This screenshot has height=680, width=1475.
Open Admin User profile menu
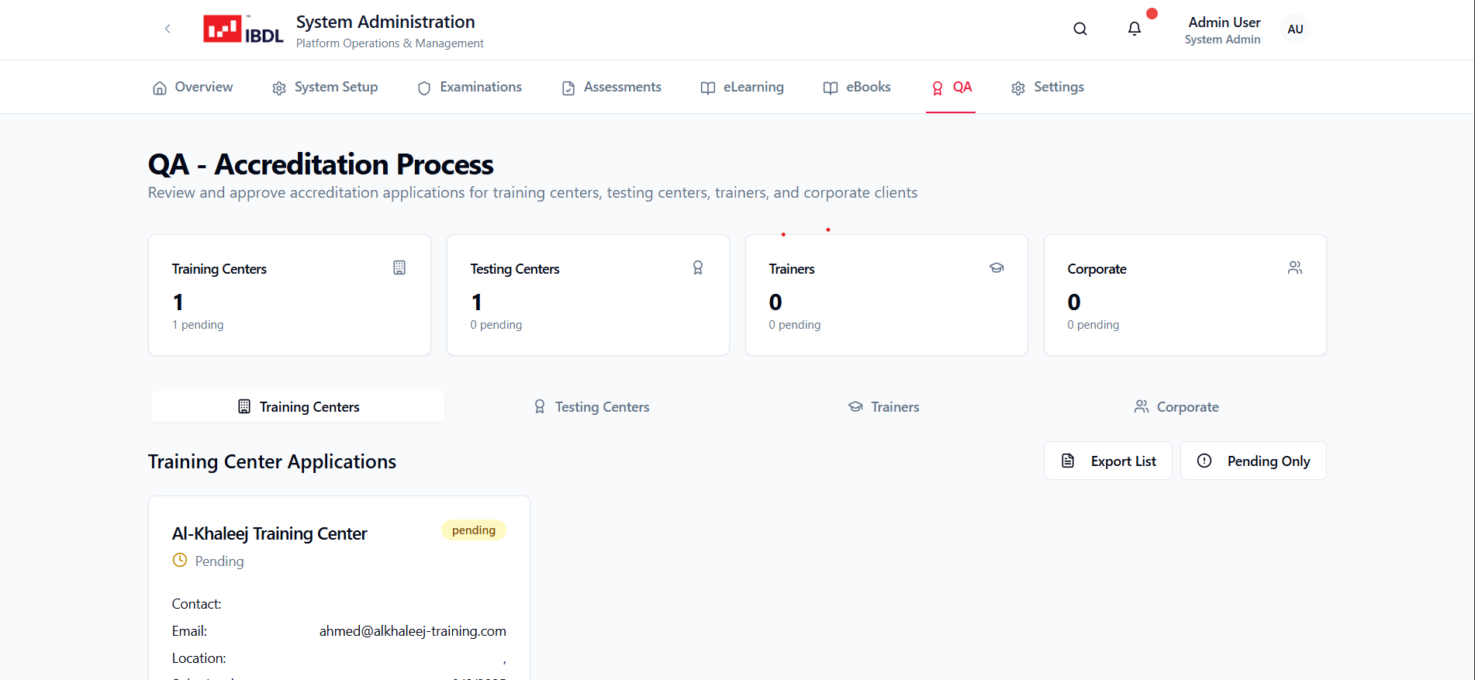(1223, 29)
